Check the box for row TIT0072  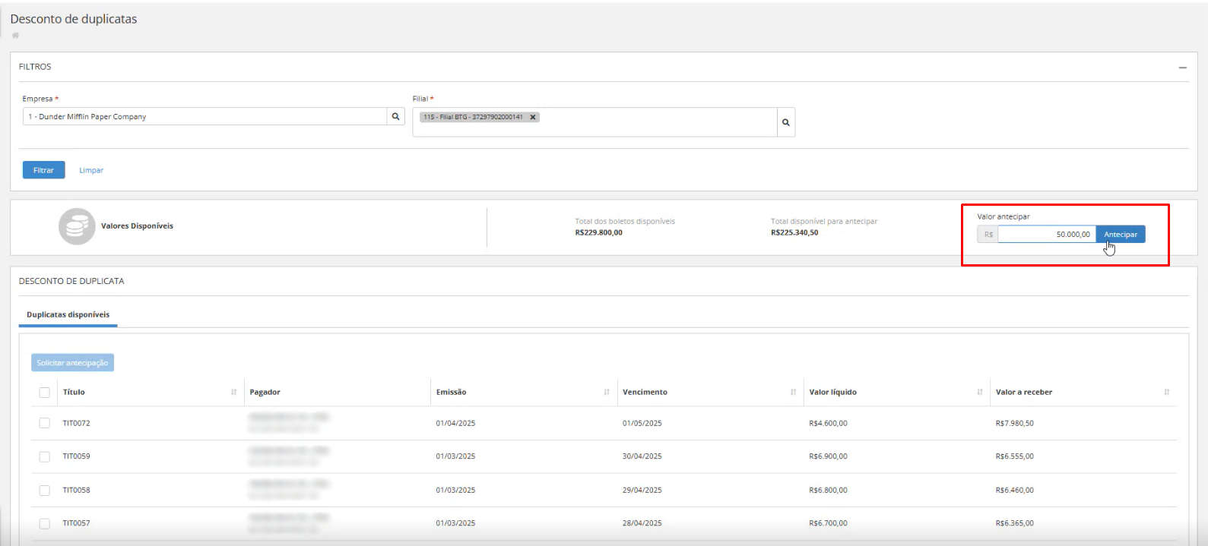tap(44, 423)
